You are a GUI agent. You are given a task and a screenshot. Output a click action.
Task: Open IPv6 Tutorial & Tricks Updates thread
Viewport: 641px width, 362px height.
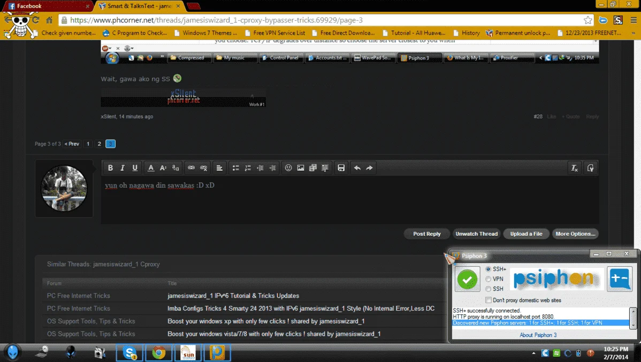(x=233, y=296)
